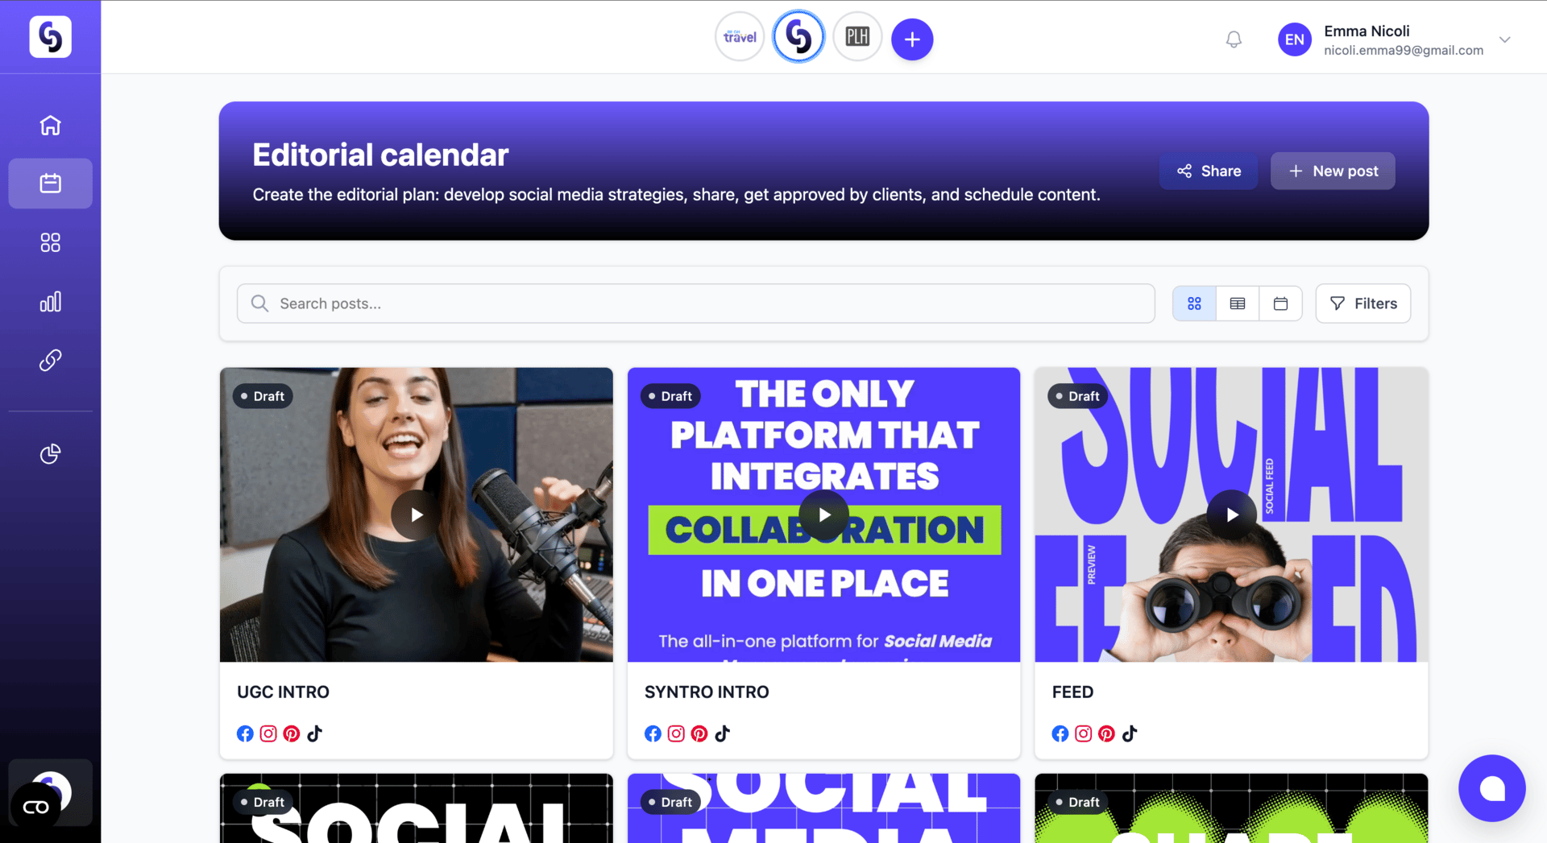This screenshot has width=1547, height=843.
Task: Switch to calendar view
Action: [1280, 304]
